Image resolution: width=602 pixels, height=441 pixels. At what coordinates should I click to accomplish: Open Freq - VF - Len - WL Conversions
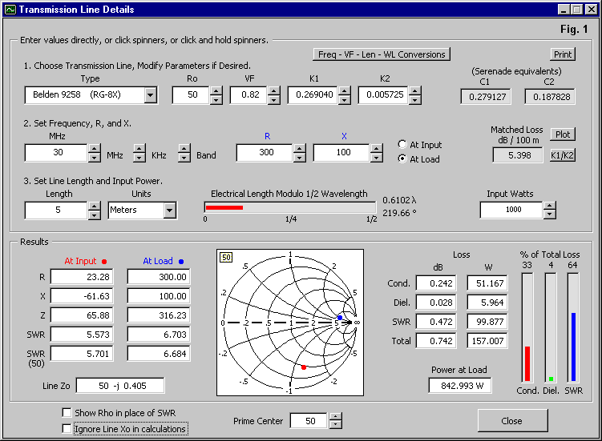click(381, 54)
